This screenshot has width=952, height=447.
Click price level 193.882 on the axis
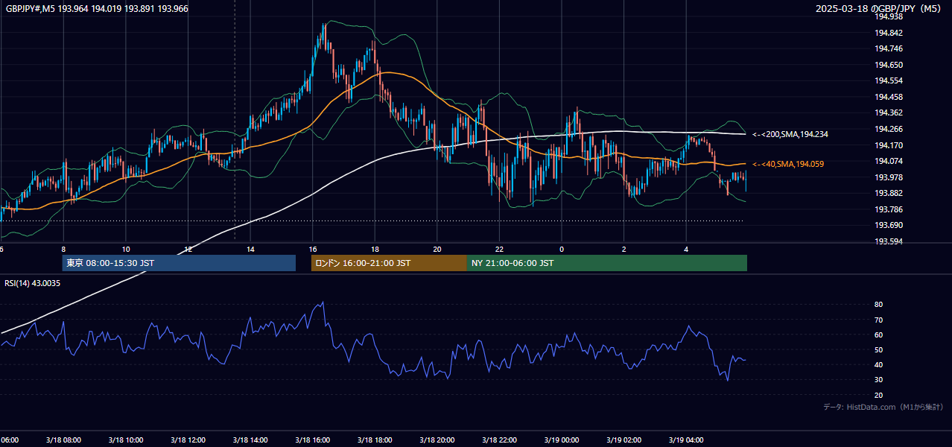[888, 193]
